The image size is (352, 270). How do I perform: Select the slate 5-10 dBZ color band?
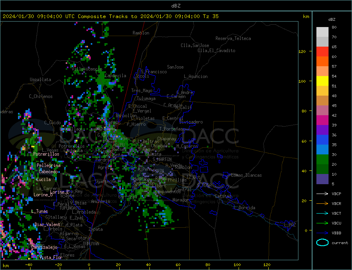[x=322, y=179]
